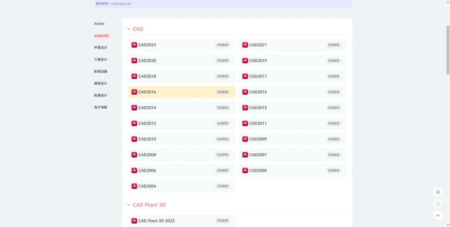Click the AutoCAD icon beside CAD2004
This screenshot has height=227, width=450.
(x=134, y=186)
